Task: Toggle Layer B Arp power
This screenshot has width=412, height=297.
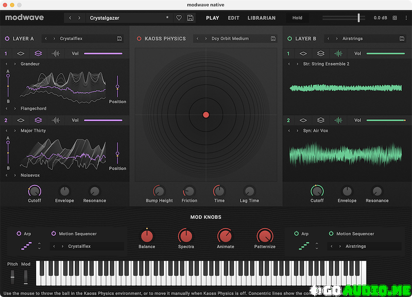Action: point(297,233)
